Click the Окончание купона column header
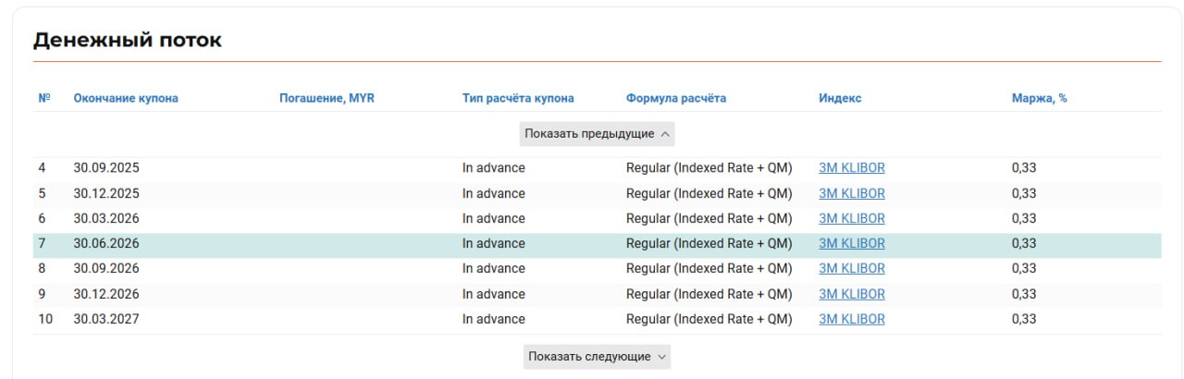 pos(126,99)
